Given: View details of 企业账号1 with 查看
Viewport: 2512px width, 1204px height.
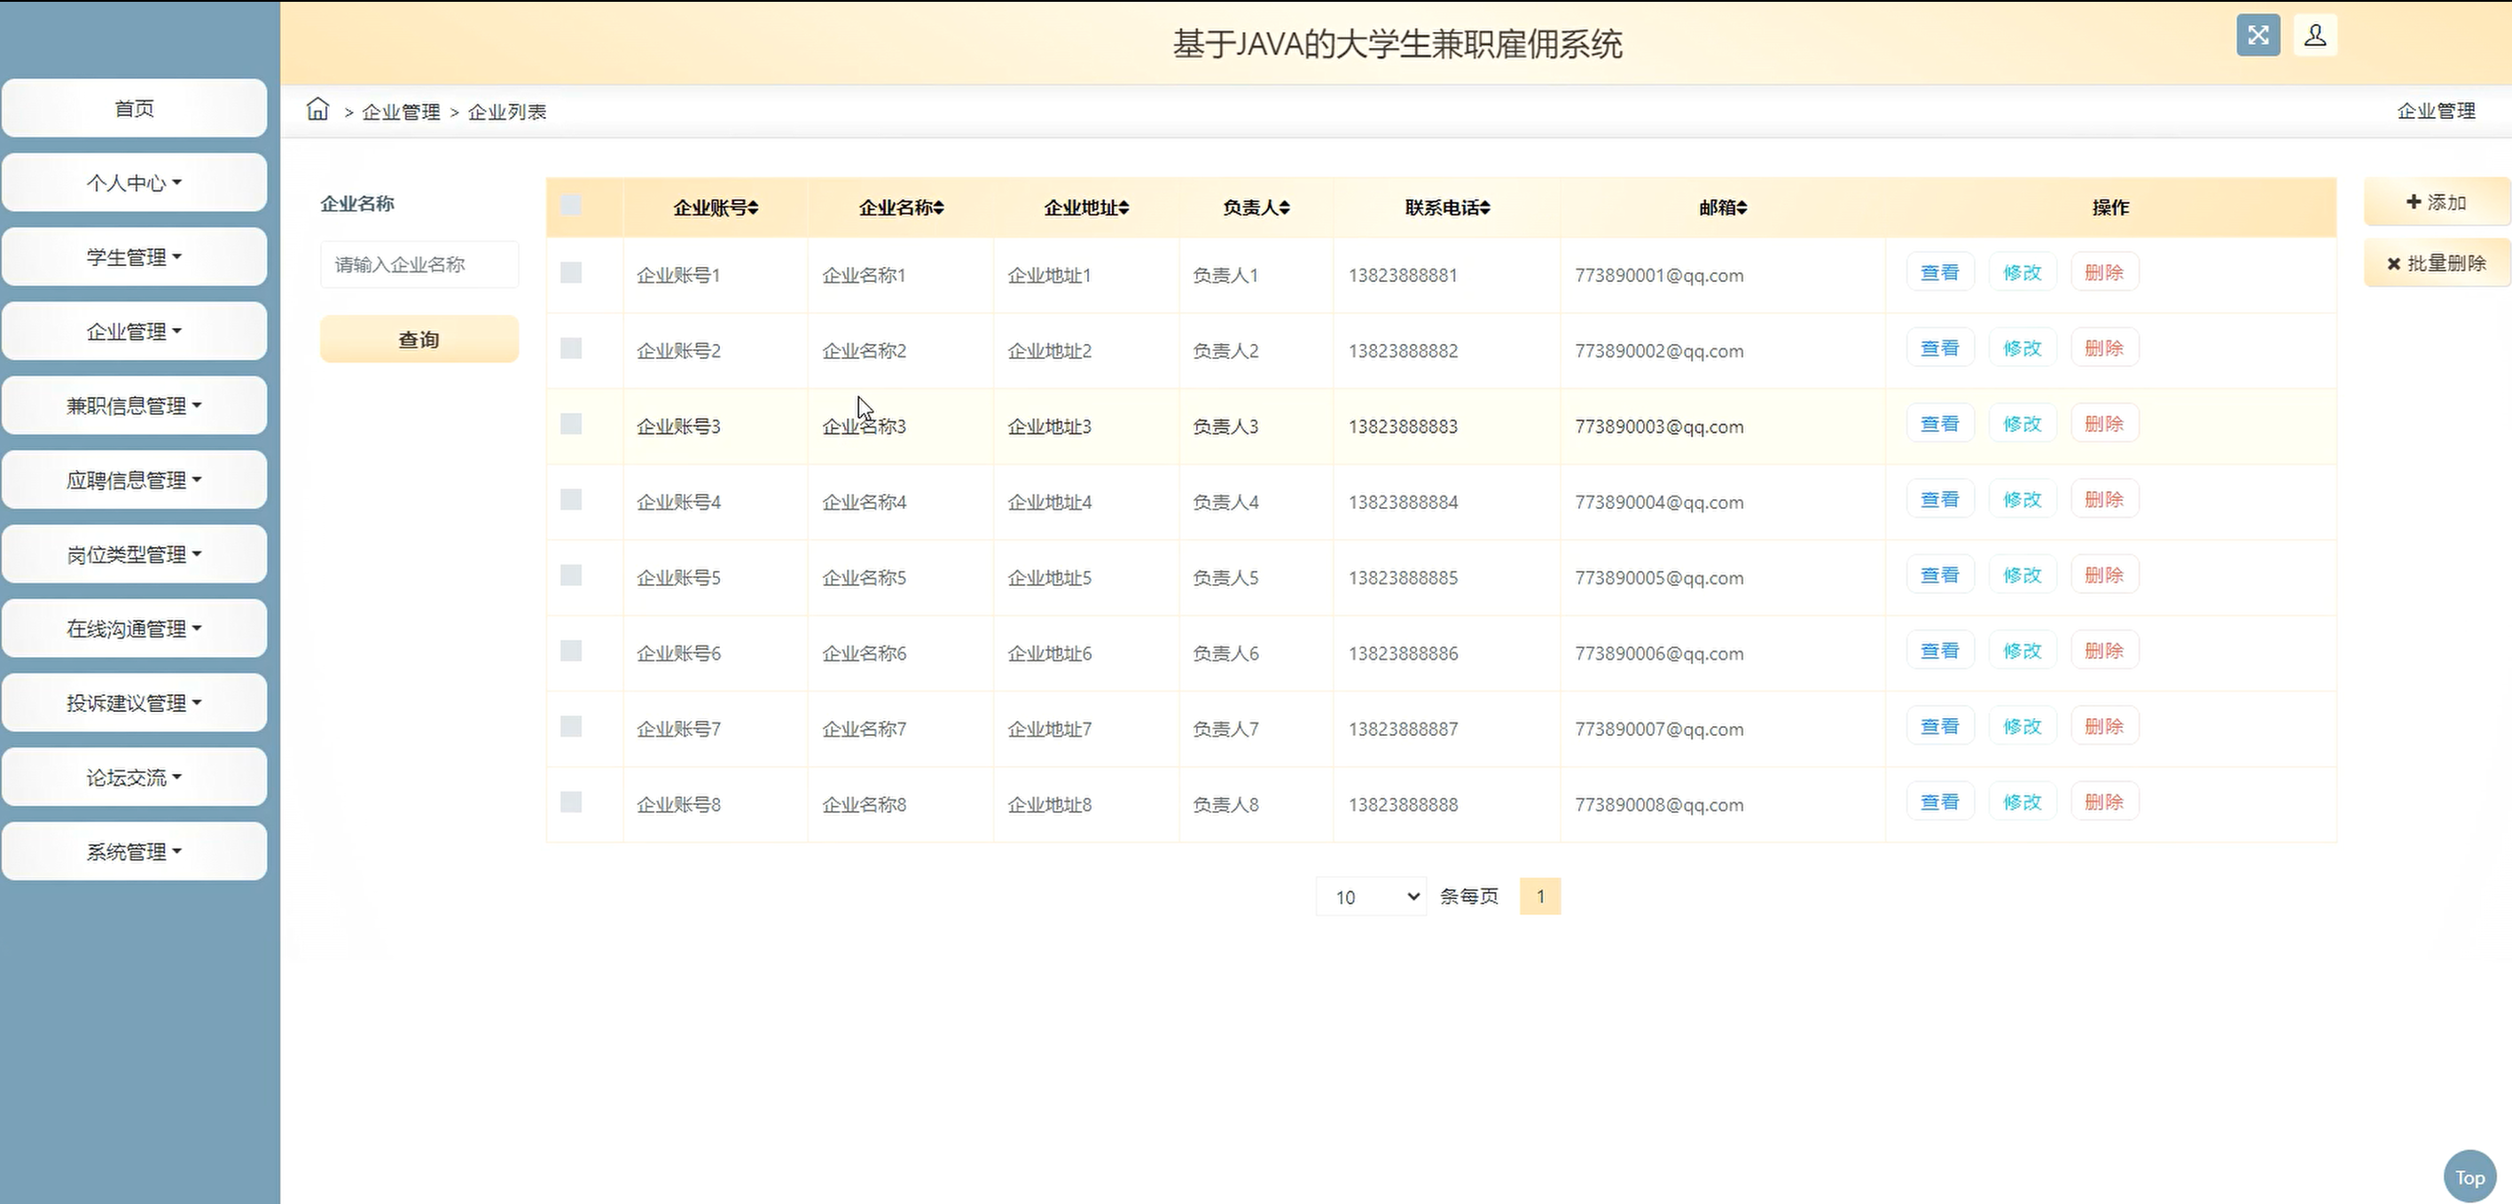Looking at the screenshot, I should pos(1939,273).
